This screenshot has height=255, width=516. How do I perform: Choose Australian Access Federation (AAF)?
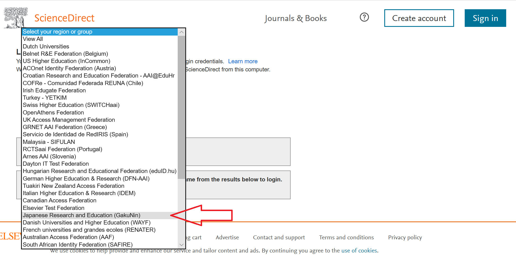click(x=100, y=237)
